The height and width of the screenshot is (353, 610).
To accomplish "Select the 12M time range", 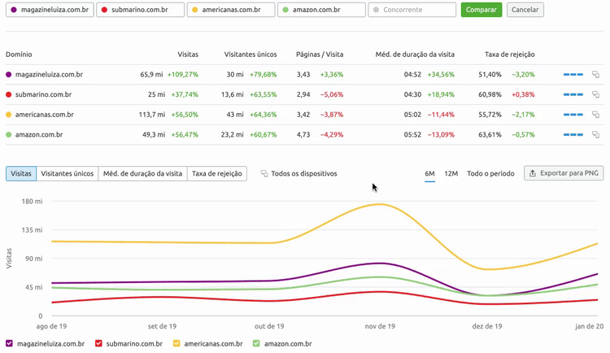I will click(x=451, y=173).
